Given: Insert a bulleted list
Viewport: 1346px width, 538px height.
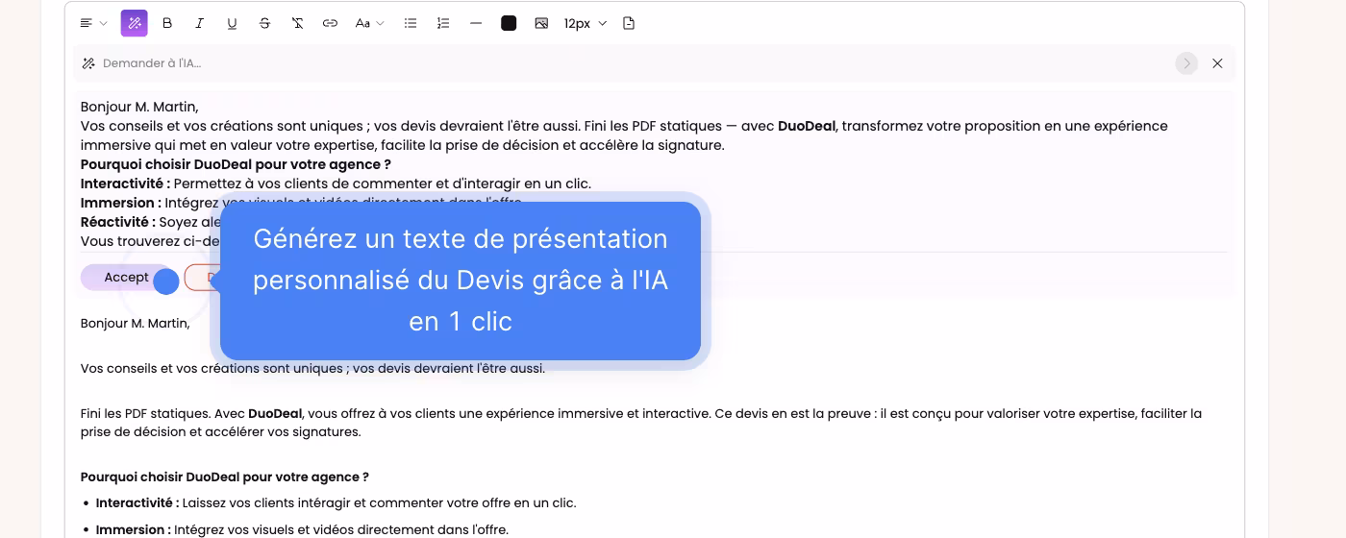Looking at the screenshot, I should pyautogui.click(x=411, y=23).
